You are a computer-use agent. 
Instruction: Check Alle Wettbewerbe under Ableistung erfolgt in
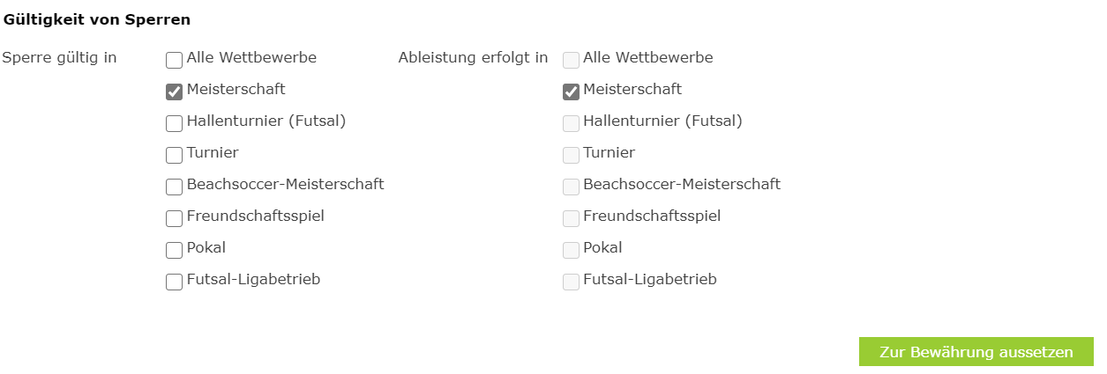click(571, 60)
